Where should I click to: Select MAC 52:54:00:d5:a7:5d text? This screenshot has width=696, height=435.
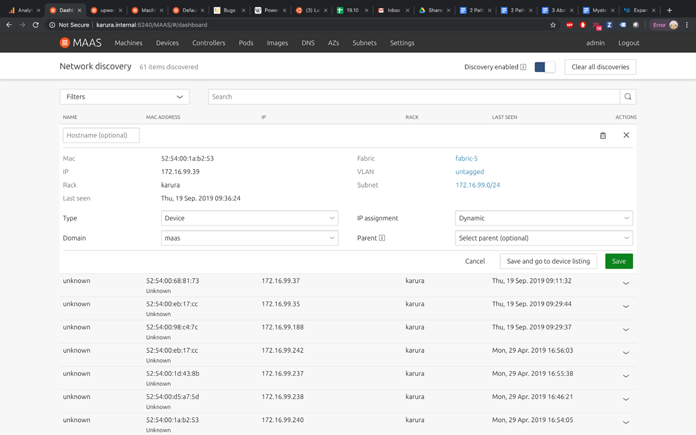(x=173, y=397)
